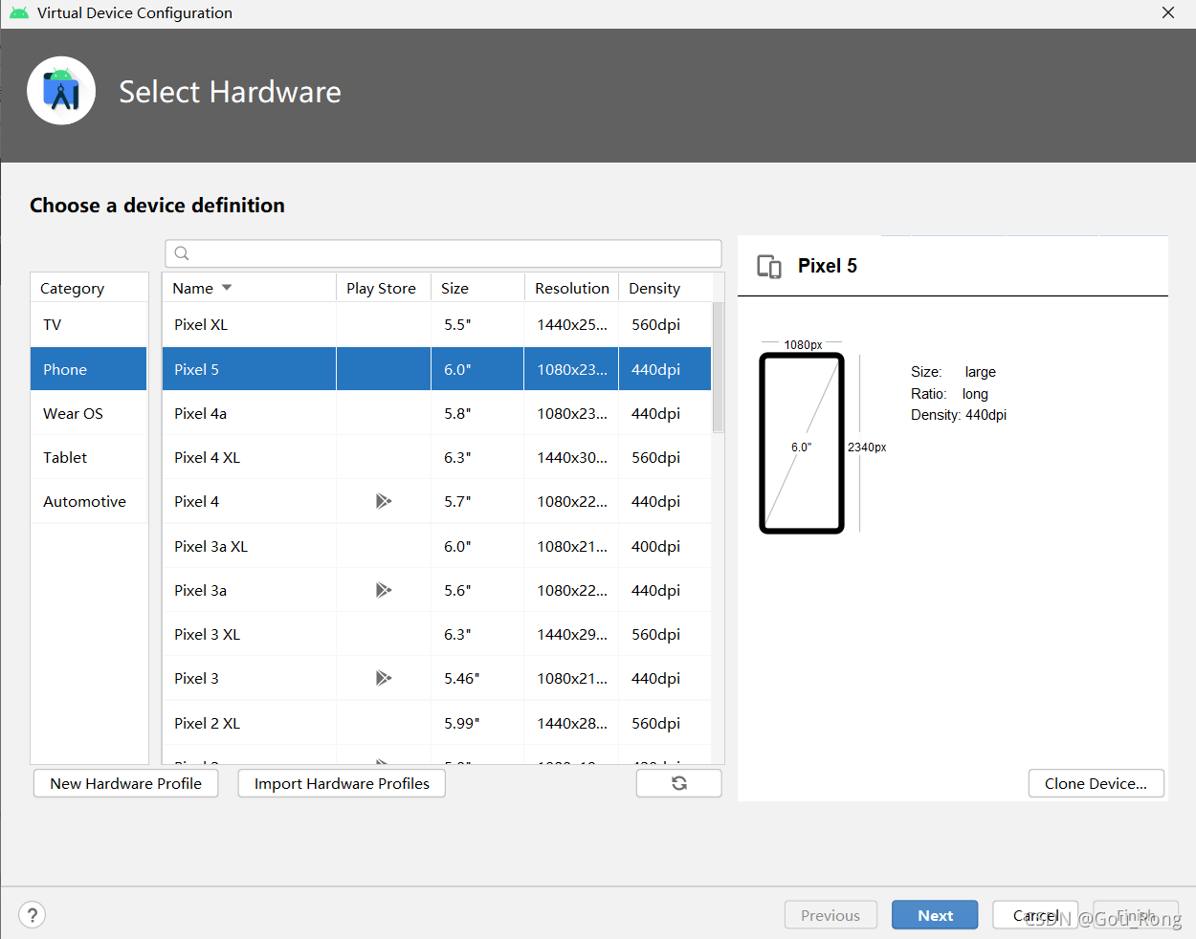Click the device list vertical scrollbar
The image size is (1196, 939).
click(718, 367)
